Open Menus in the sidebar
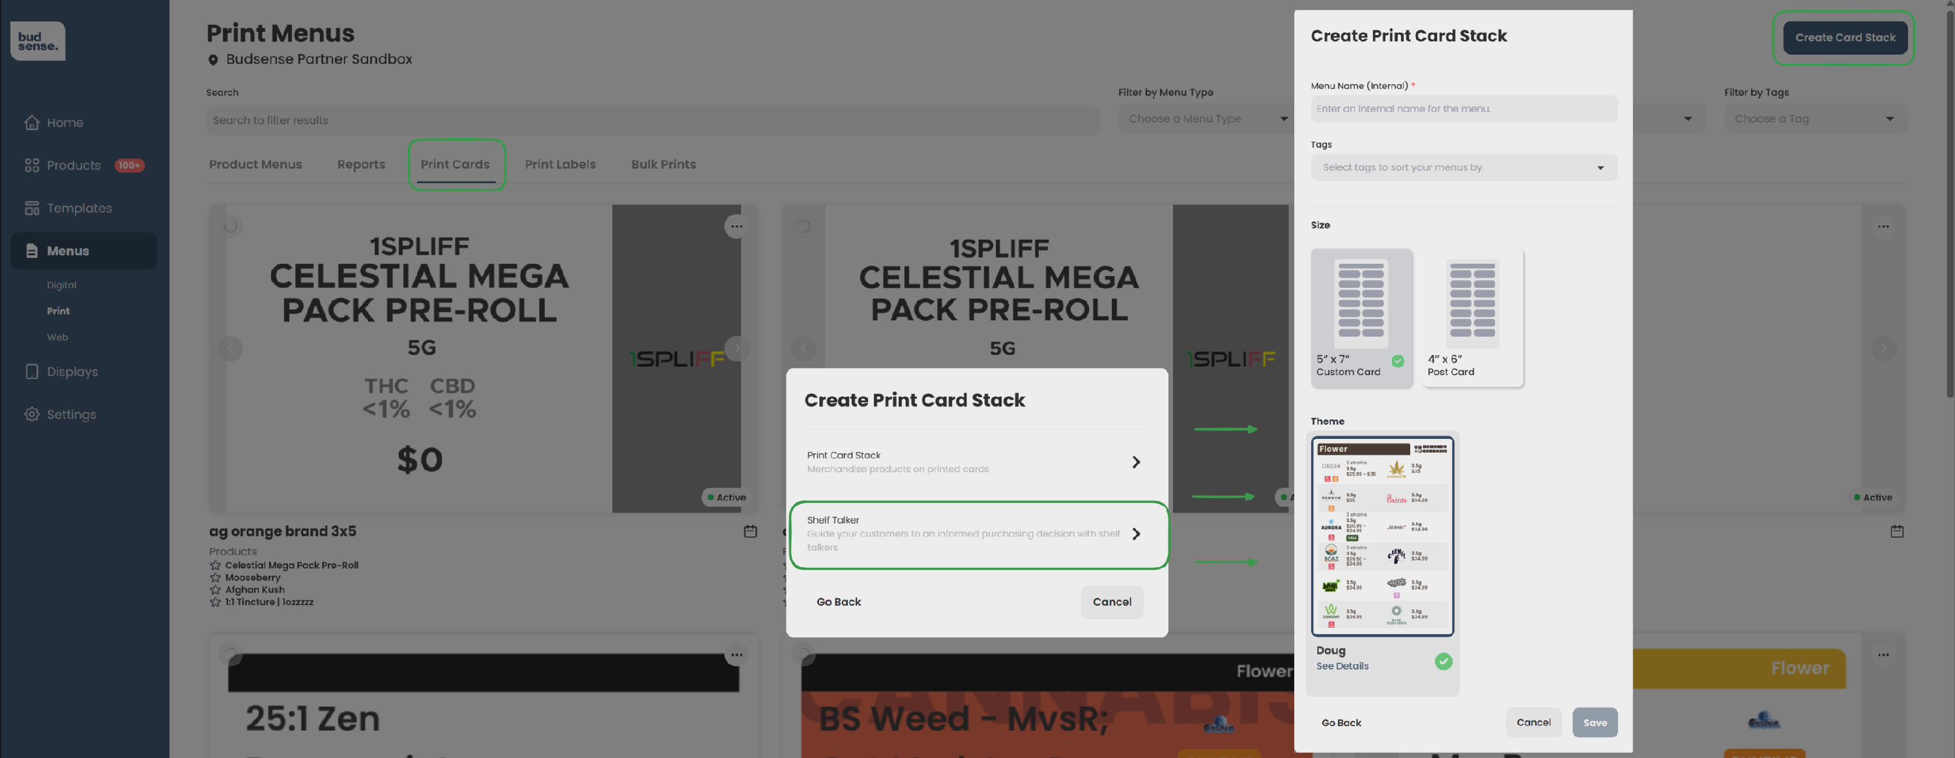The image size is (1955, 758). point(83,251)
